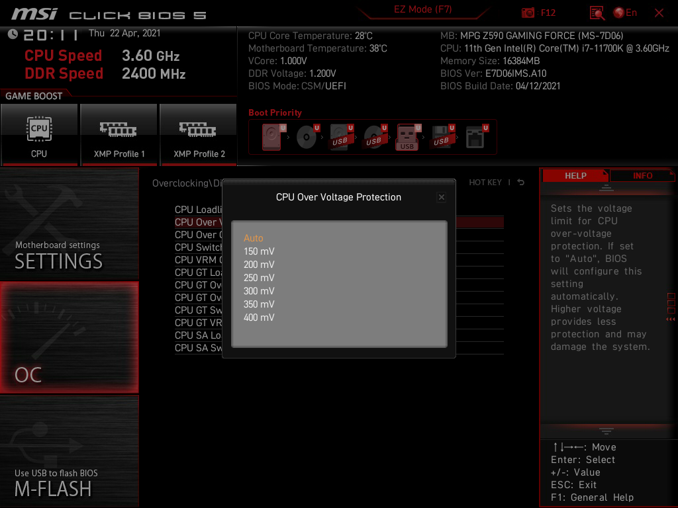Open the BIOS search icon
The height and width of the screenshot is (508, 678).
(x=597, y=13)
